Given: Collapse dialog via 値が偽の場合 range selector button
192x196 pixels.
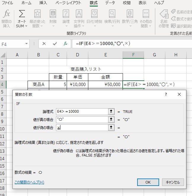Looking at the screenshot, I should pos(111,128).
